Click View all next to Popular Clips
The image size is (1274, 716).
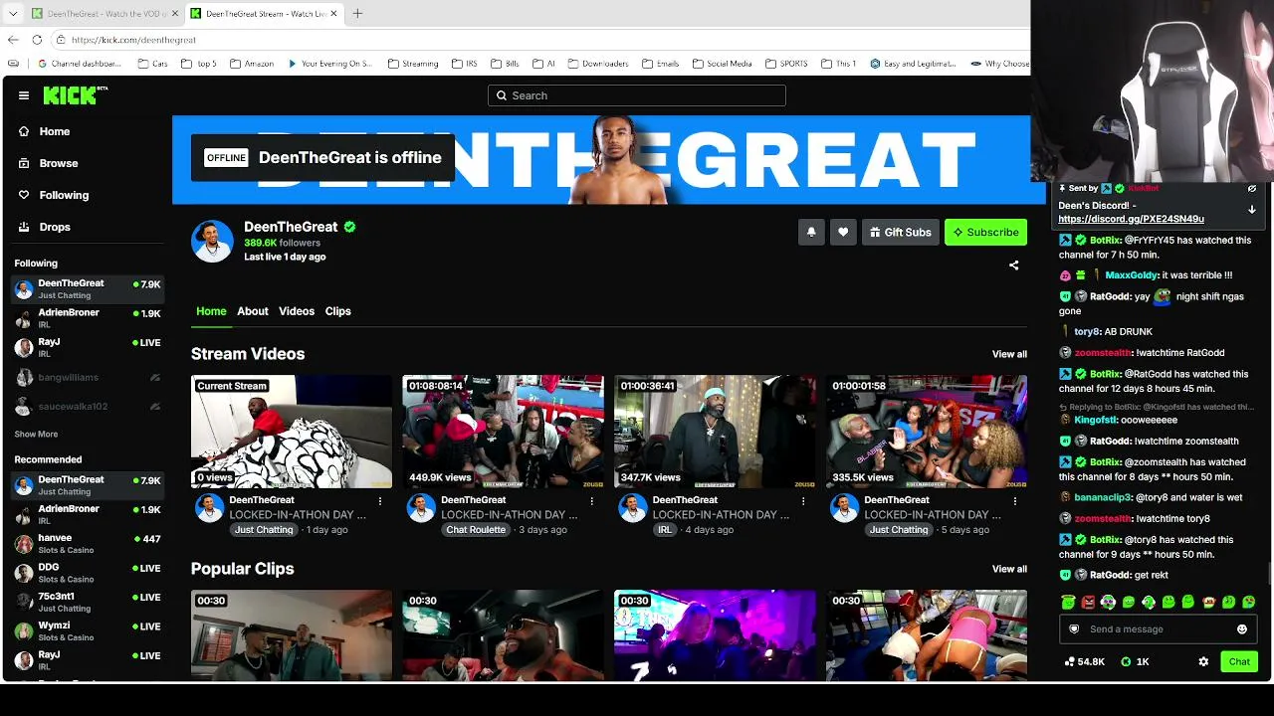(1009, 569)
